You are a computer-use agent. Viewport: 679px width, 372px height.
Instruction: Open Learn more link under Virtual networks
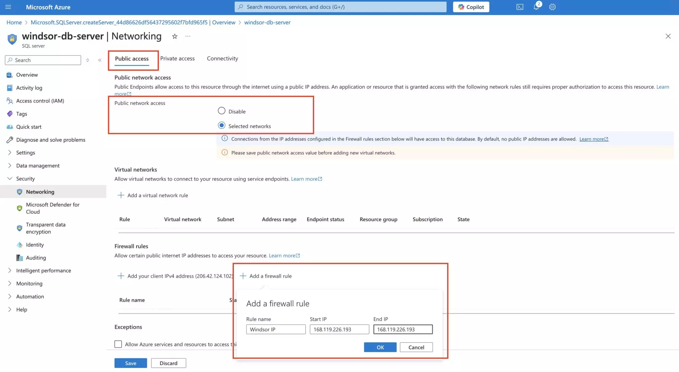pyautogui.click(x=306, y=179)
